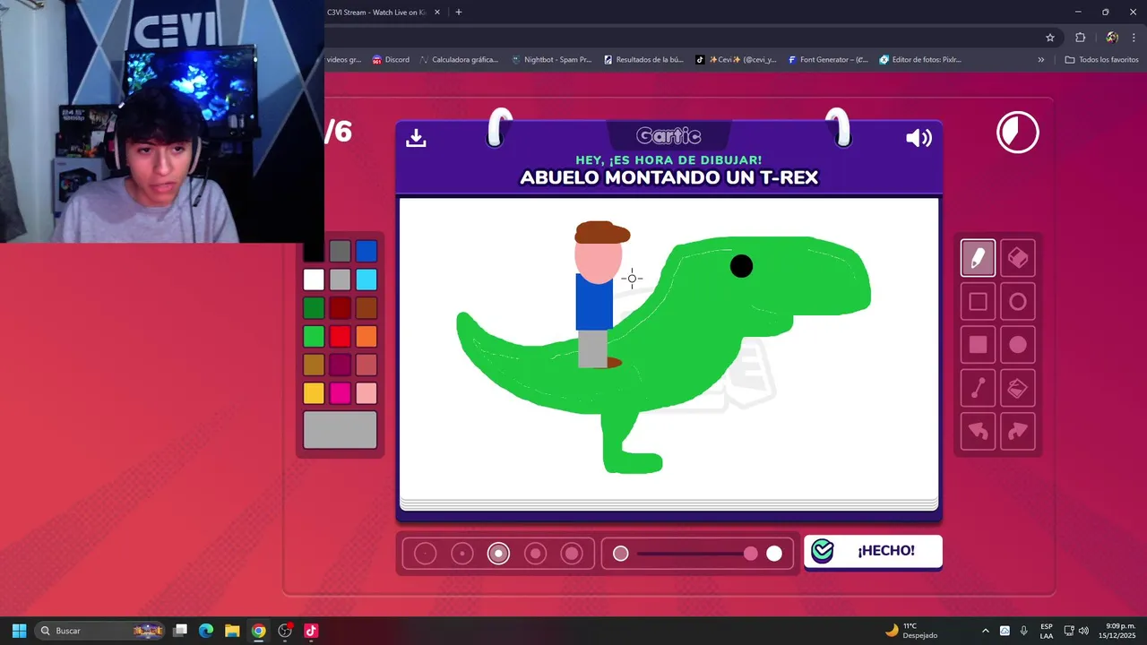
Task: Select the highlighted third brush size
Action: tap(499, 554)
